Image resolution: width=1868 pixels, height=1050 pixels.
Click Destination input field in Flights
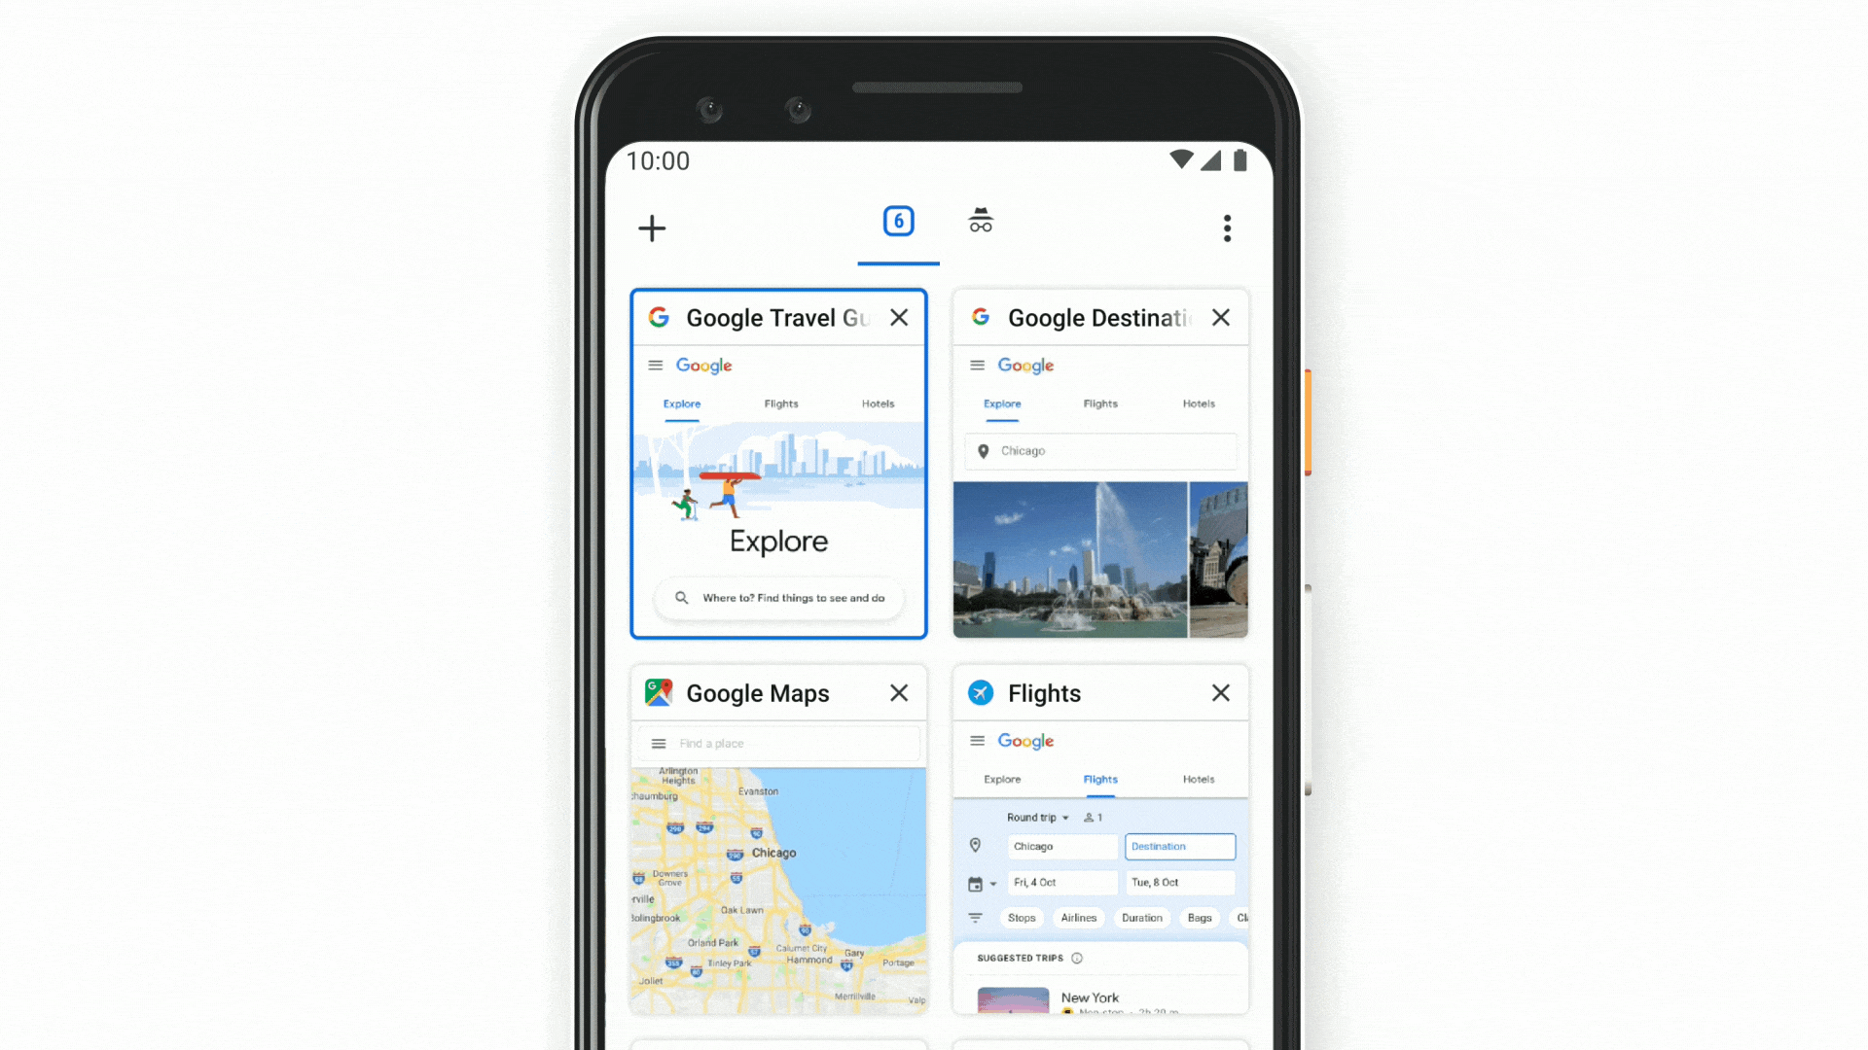point(1178,846)
